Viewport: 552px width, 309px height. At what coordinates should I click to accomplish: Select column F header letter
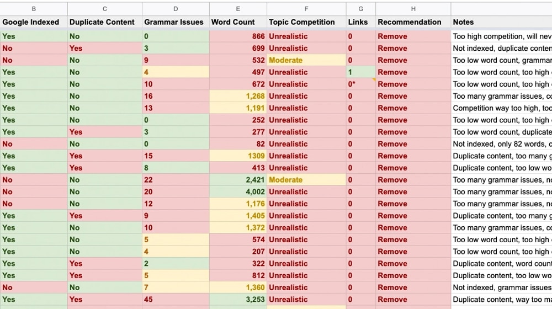click(x=306, y=9)
